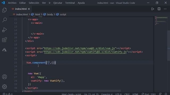Viewport: 170px width, 95px height.
Task: Open the Explorer view in activity bar
Action: pos(5,10)
